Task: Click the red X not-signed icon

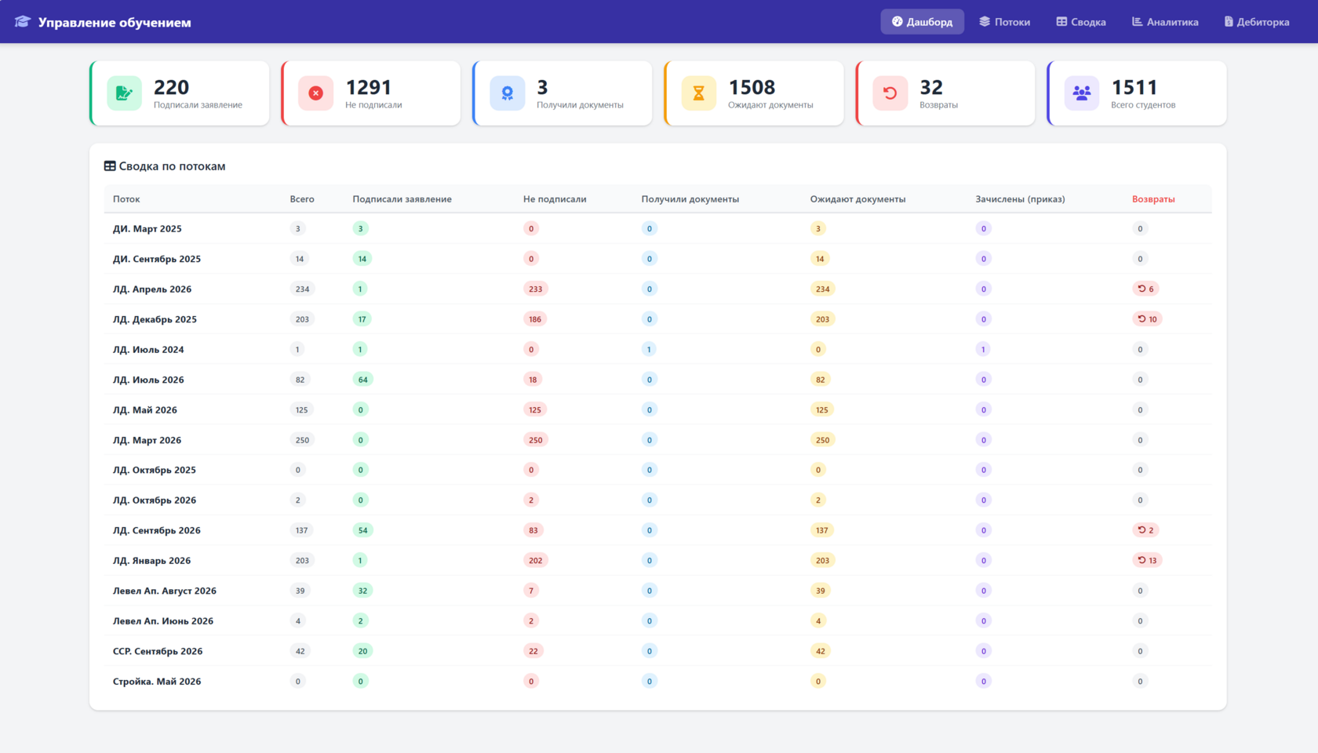Action: coord(315,93)
